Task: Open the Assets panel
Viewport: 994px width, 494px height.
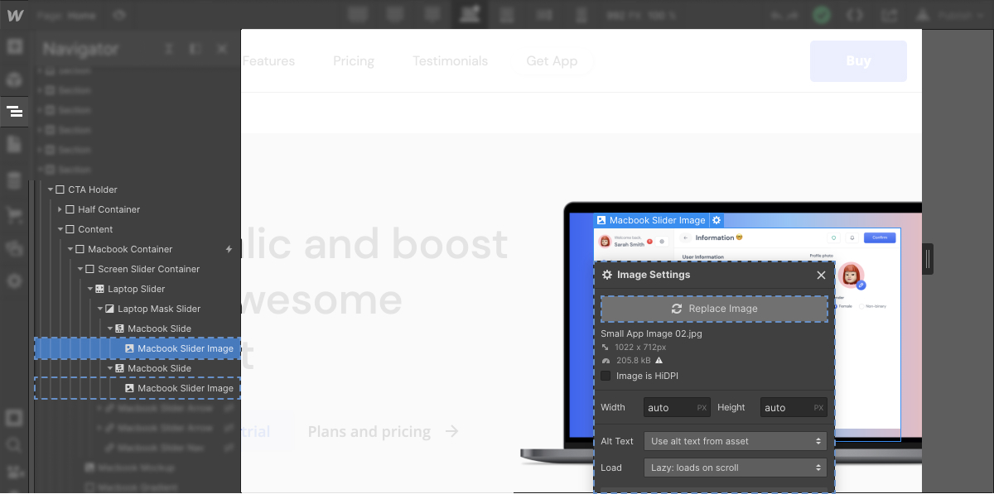Action: [14, 247]
